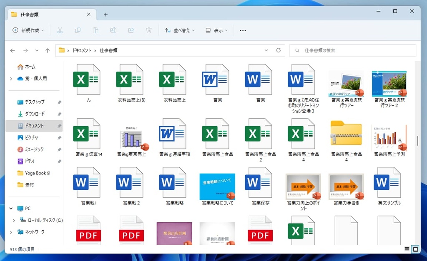Open 新規作成 dropdown menu

[28, 30]
